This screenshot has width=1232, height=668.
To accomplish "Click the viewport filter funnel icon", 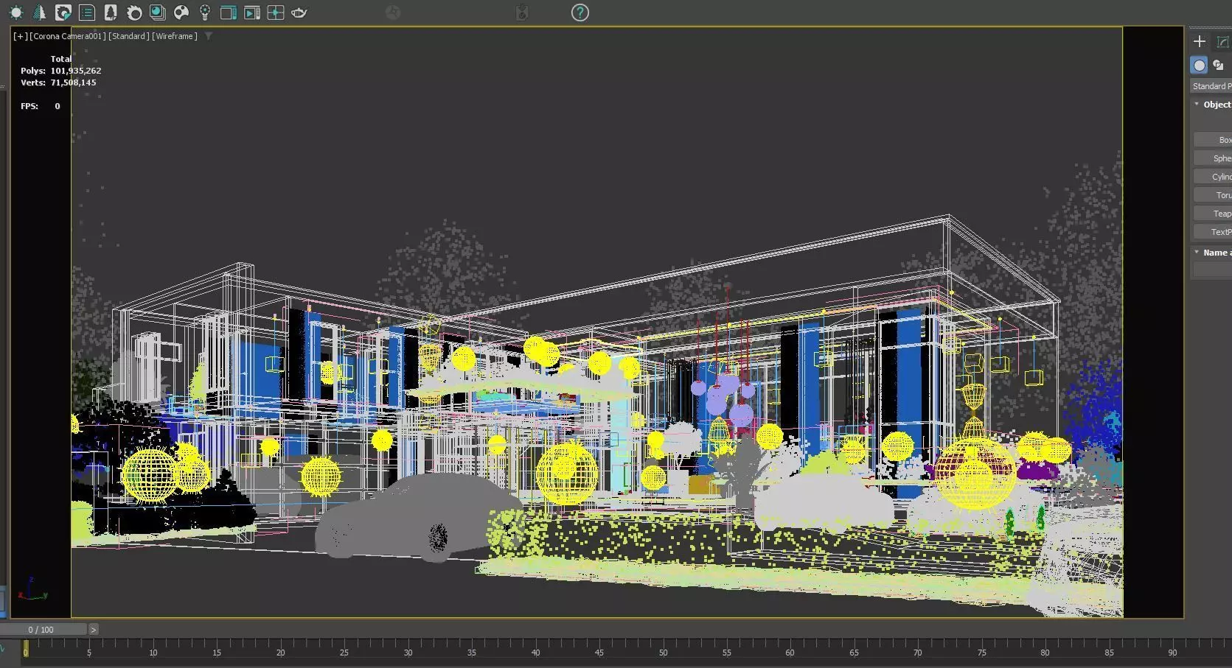I will [209, 36].
